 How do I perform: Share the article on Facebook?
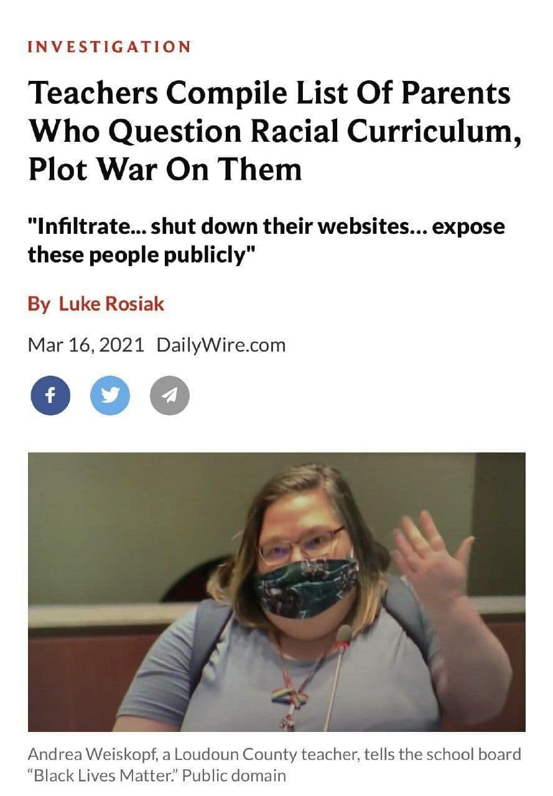(50, 395)
